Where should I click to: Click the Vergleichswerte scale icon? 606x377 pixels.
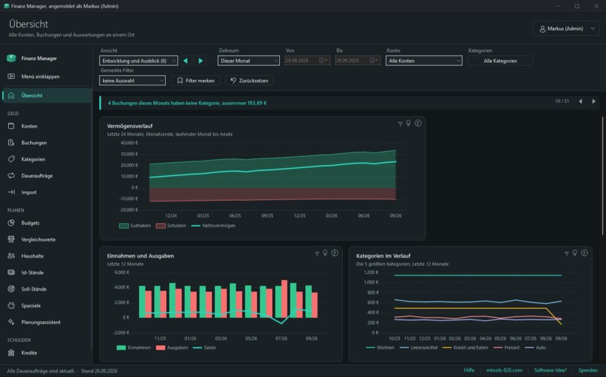coord(11,239)
